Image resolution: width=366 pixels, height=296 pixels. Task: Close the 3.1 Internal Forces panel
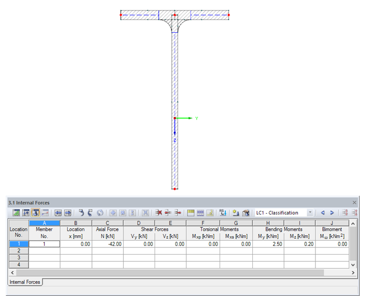point(354,203)
